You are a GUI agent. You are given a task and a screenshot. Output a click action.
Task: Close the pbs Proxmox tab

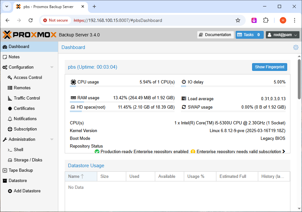83,6
